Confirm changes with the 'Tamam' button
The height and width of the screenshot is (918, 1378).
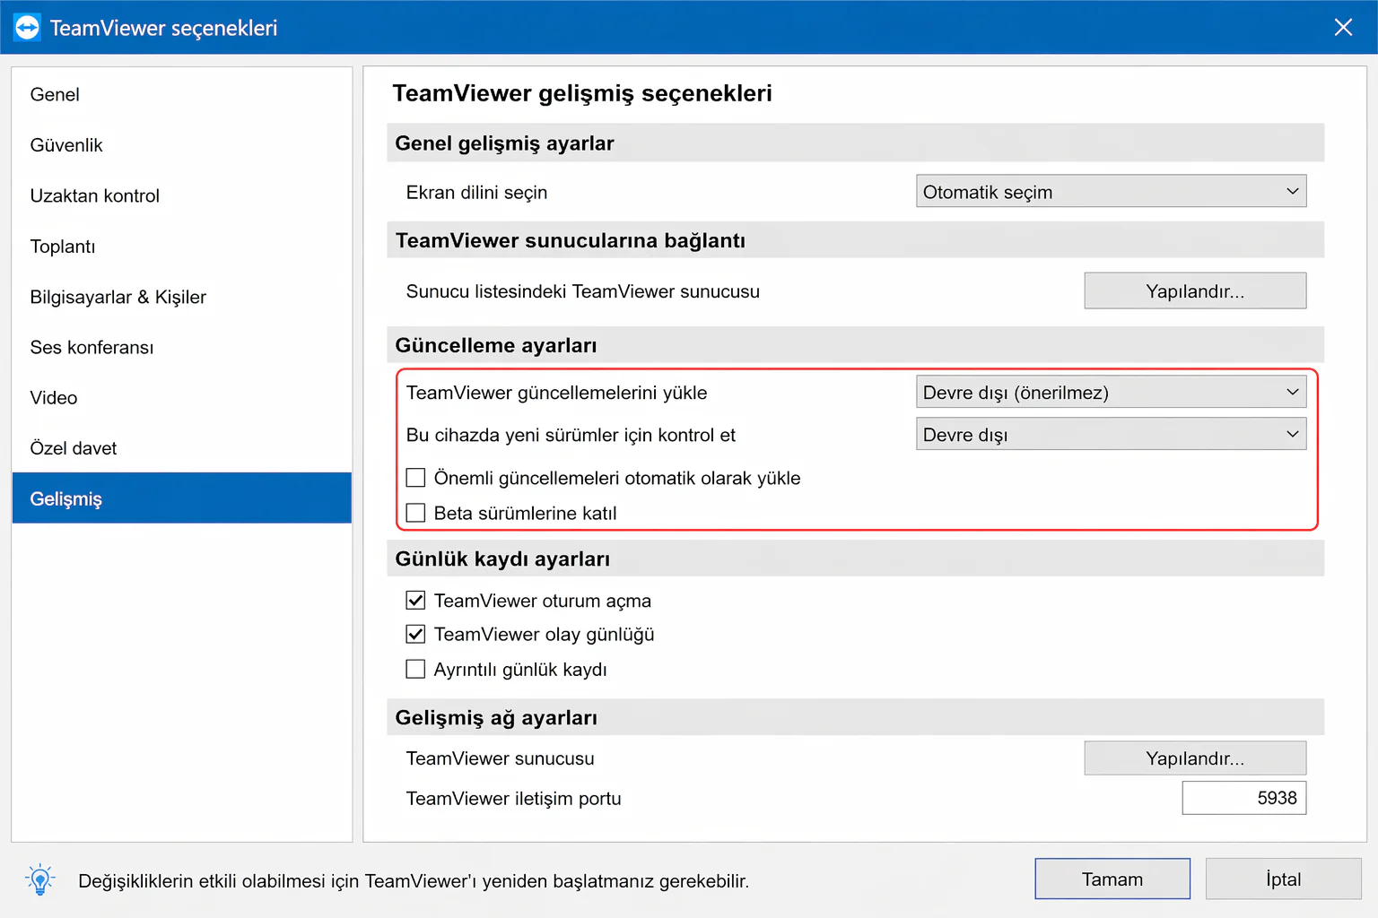[1112, 879]
